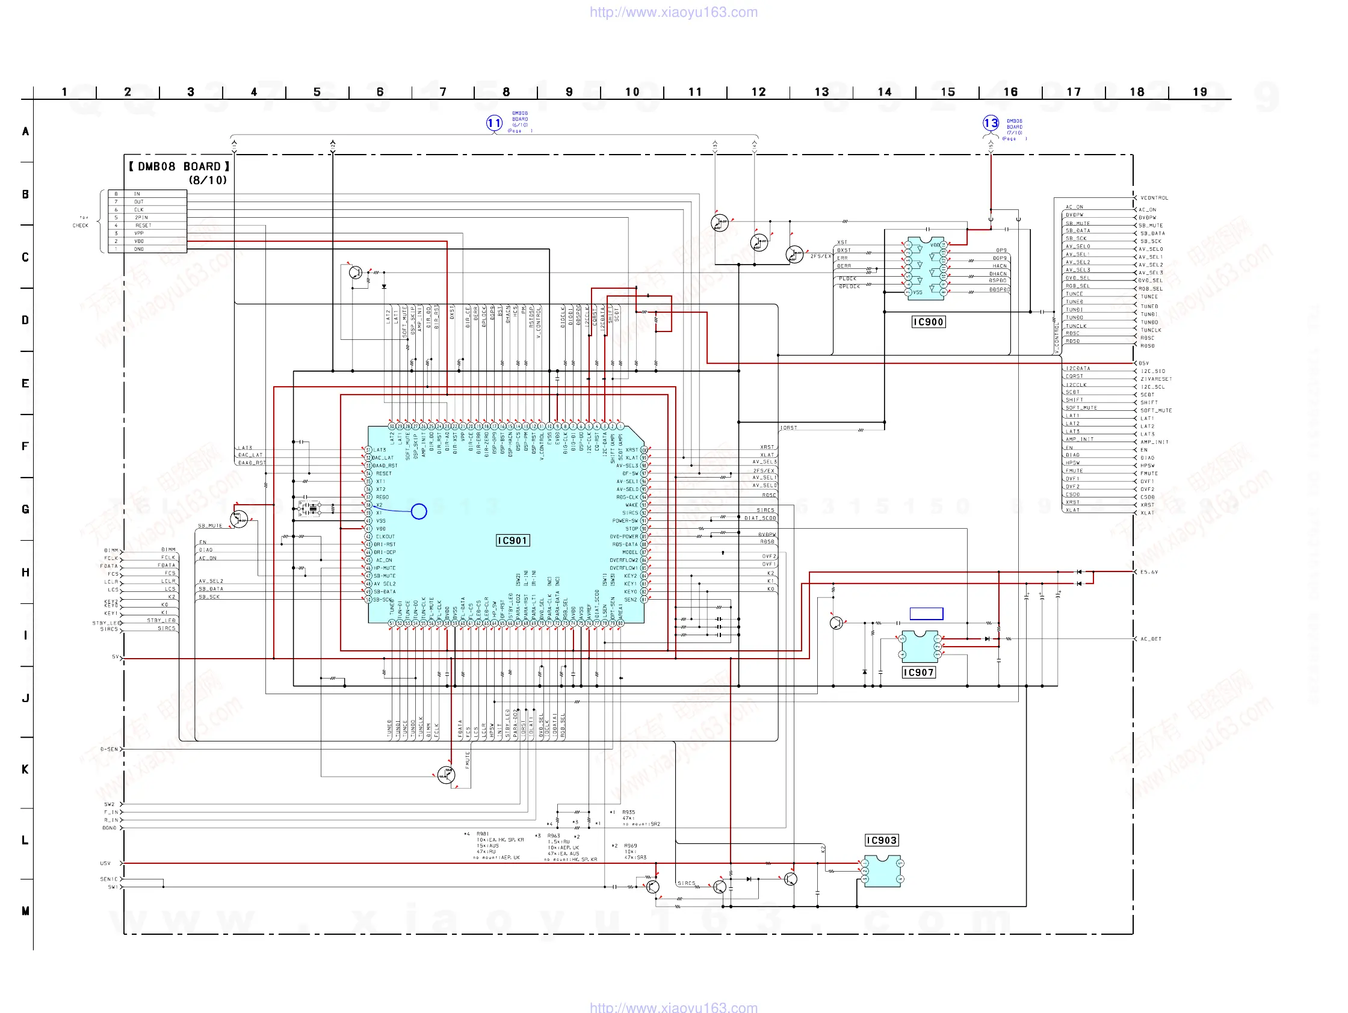Click the IC901 label box
This screenshot has height=1013, width=1348.
[513, 540]
